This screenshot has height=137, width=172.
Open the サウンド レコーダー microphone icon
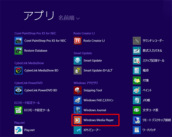click(x=137, y=41)
